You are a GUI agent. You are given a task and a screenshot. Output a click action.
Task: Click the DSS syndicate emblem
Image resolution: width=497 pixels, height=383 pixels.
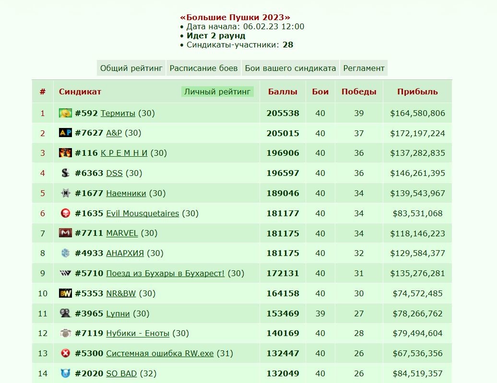tap(65, 173)
